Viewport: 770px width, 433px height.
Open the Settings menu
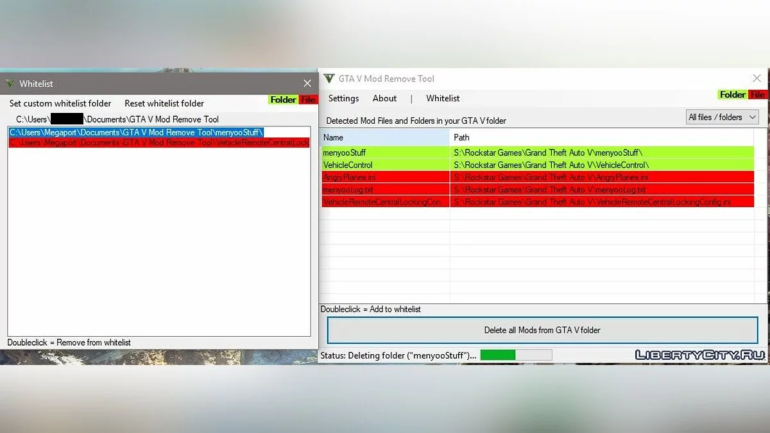pos(343,98)
